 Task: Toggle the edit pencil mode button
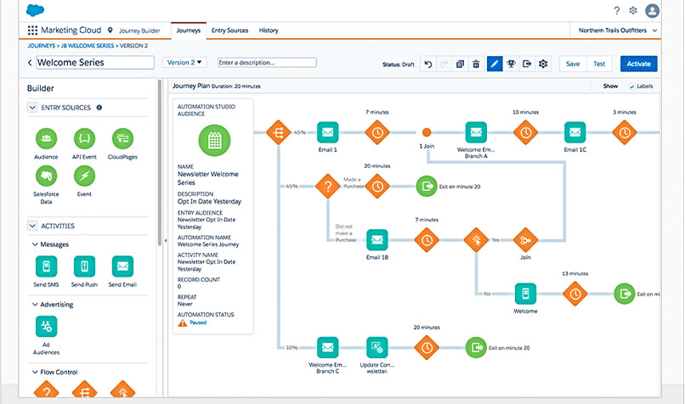495,65
